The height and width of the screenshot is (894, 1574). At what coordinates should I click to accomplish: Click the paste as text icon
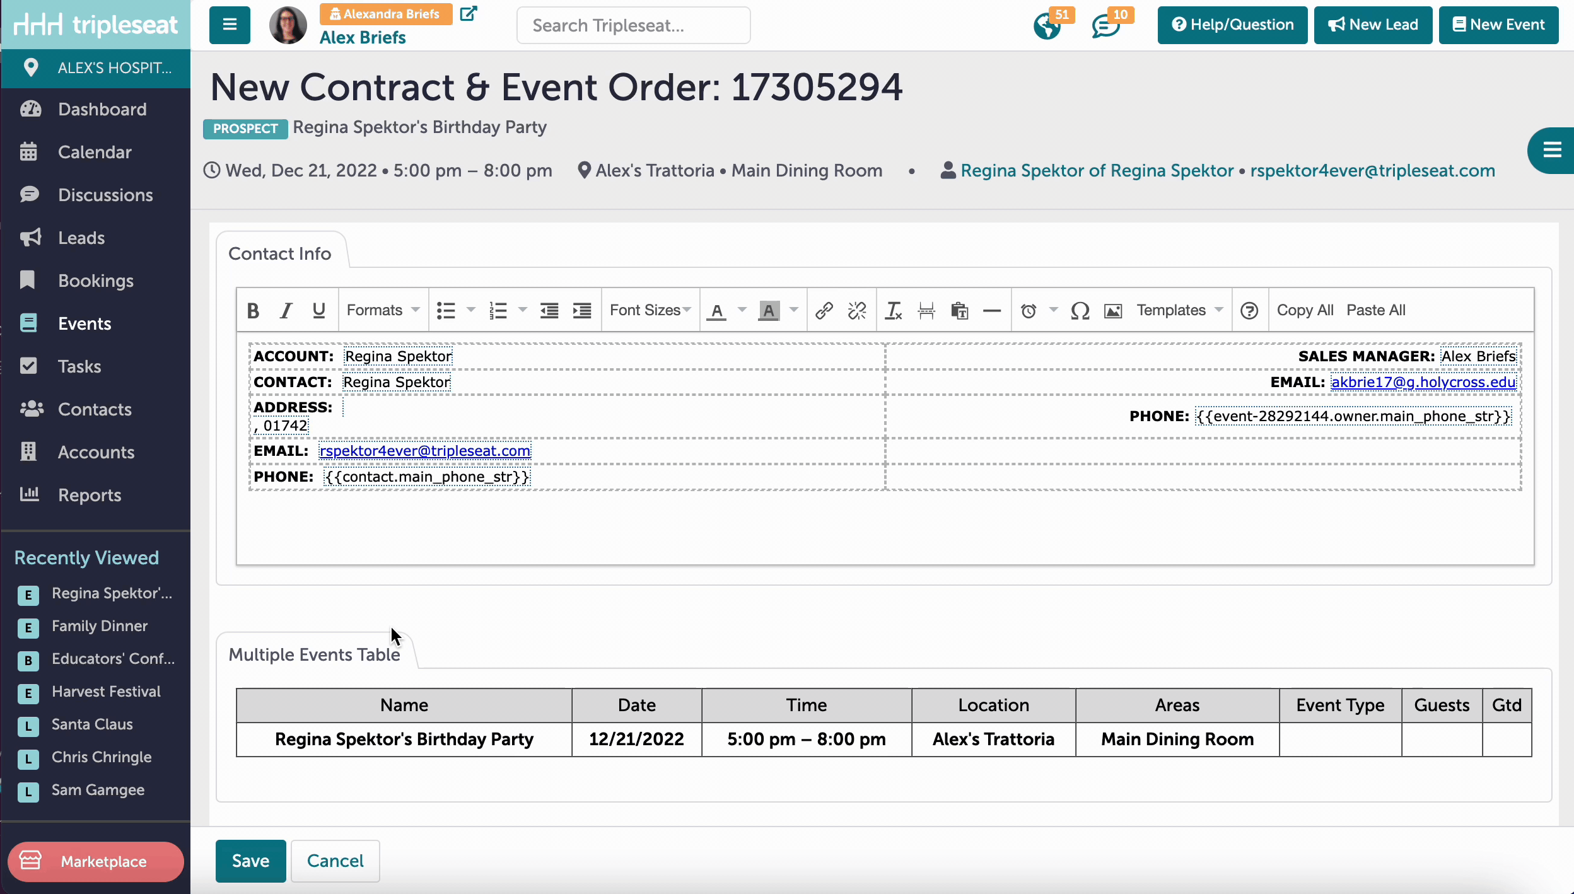pyautogui.click(x=959, y=310)
